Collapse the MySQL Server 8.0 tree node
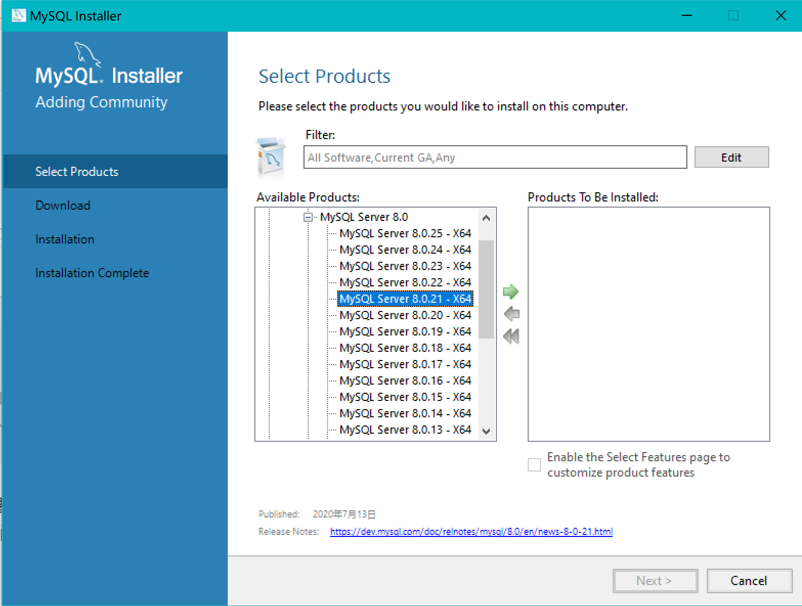 (308, 217)
